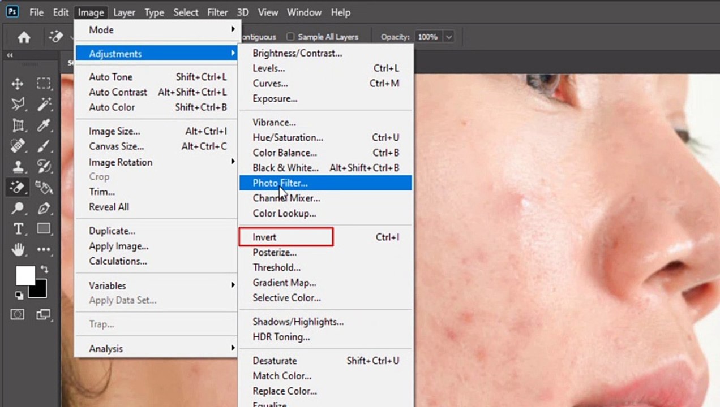The height and width of the screenshot is (407, 720).
Task: Open the Help menu
Action: (340, 12)
